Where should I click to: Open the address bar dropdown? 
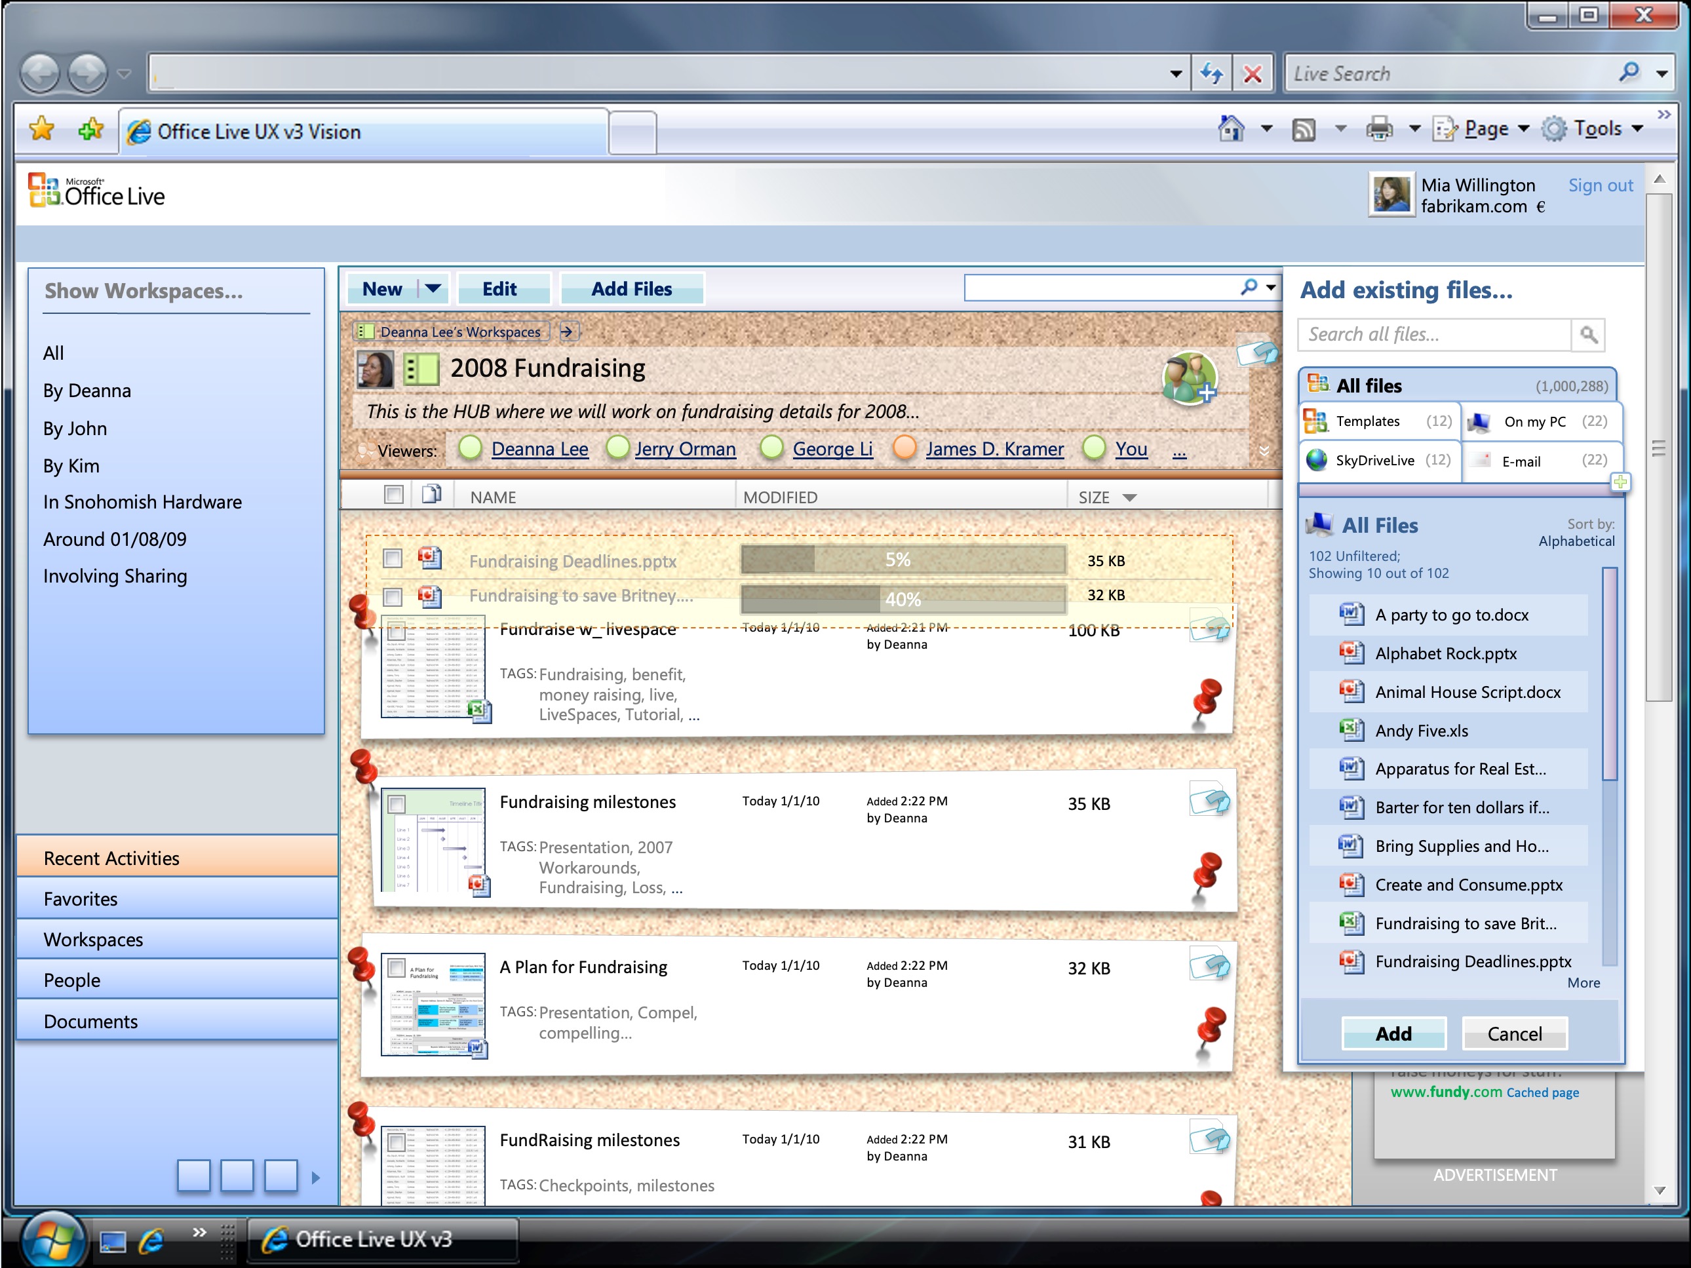click(1176, 74)
